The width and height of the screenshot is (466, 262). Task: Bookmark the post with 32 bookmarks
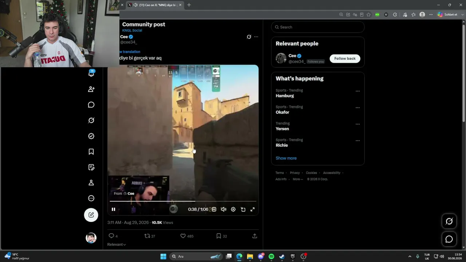click(222, 236)
